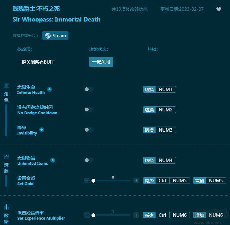Select the data category chart icon
This screenshot has height=225, width=230.
pyautogui.click(x=6, y=207)
